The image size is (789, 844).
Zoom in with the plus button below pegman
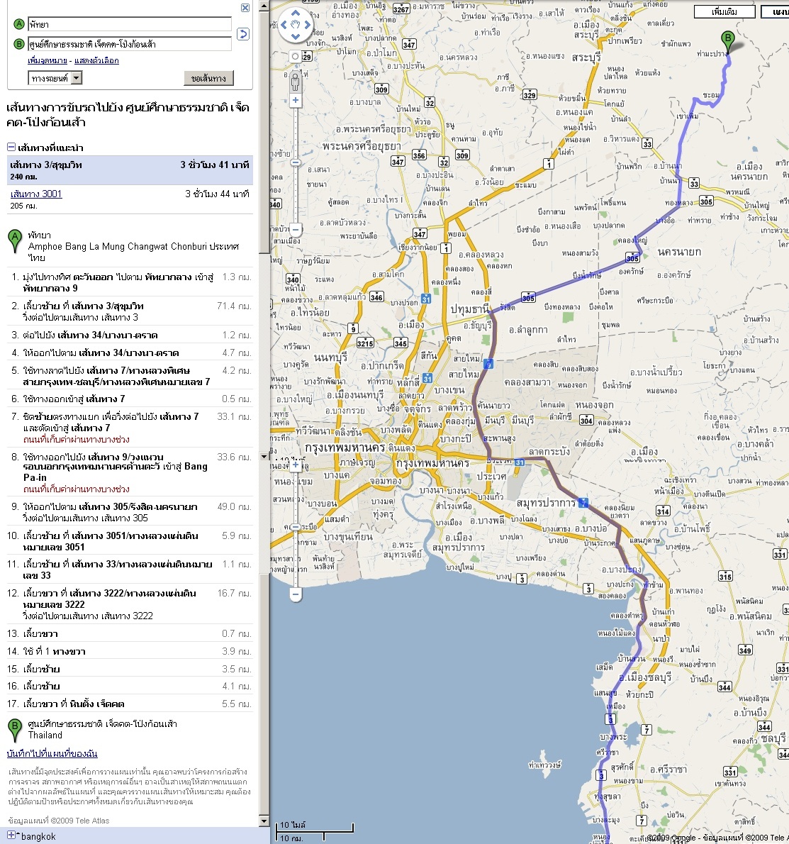point(296,100)
